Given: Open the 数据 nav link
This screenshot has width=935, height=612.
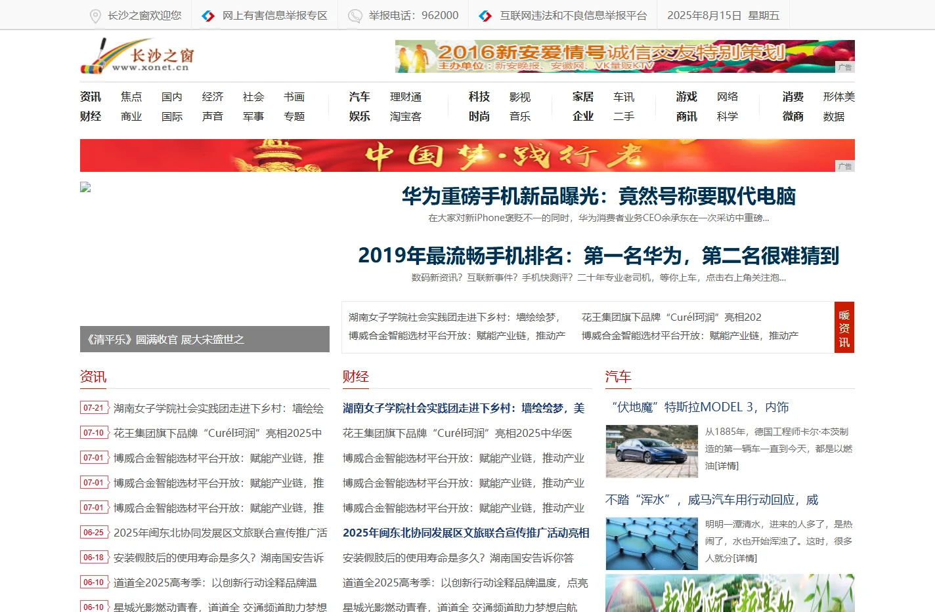Looking at the screenshot, I should point(834,116).
